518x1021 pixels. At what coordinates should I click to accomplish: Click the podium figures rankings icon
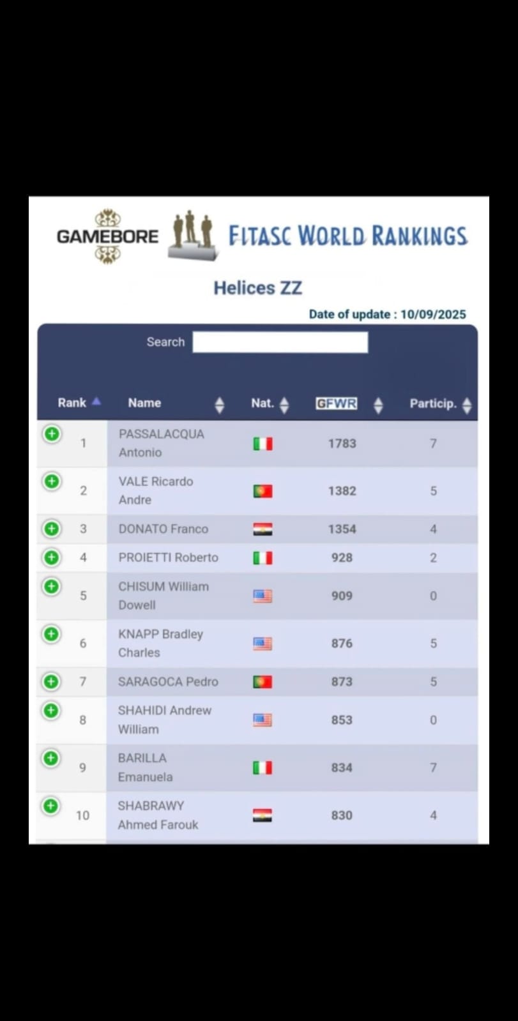193,235
